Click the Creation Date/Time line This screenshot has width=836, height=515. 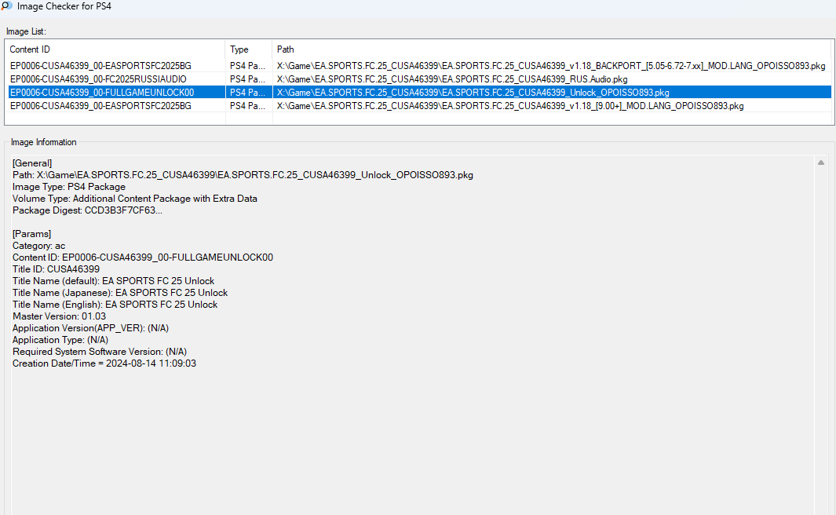tap(104, 363)
